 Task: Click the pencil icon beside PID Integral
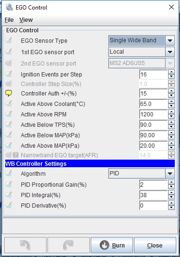click(x=9, y=195)
